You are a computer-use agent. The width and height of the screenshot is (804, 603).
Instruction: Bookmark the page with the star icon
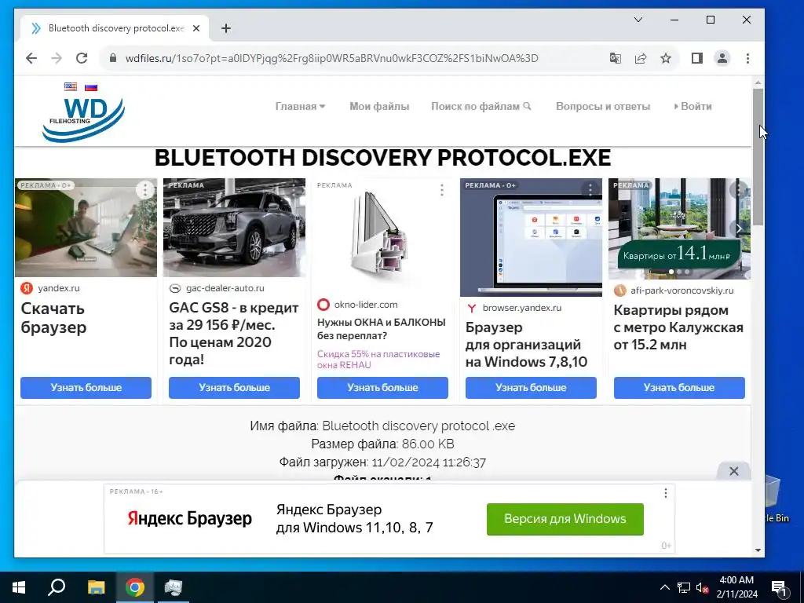coord(666,58)
